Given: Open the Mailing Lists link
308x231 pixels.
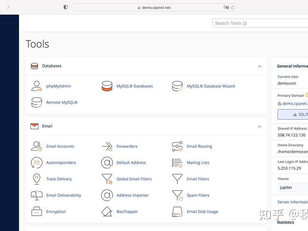Looking at the screenshot, I should point(198,162).
